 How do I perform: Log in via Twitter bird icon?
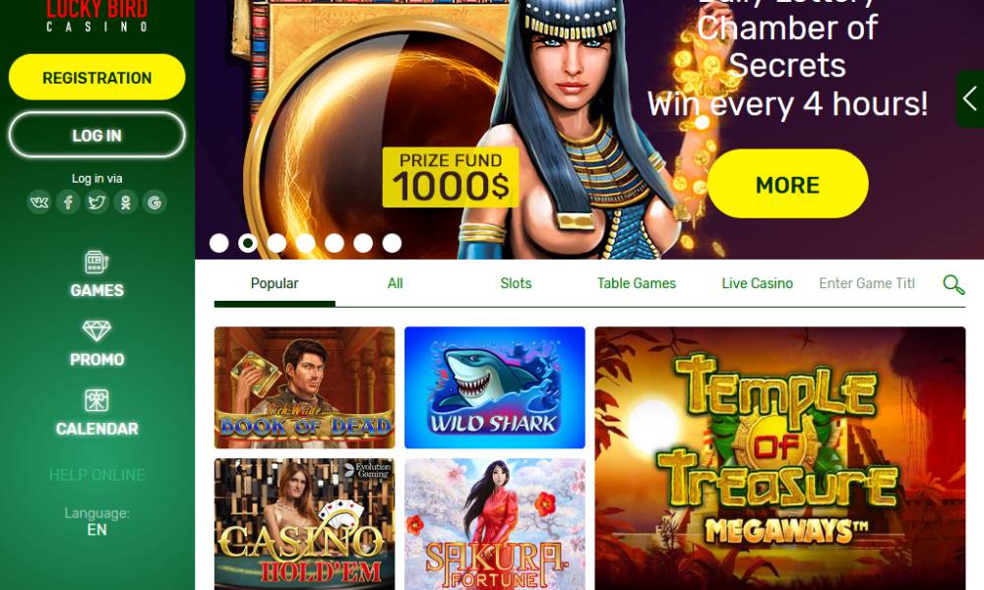96,203
